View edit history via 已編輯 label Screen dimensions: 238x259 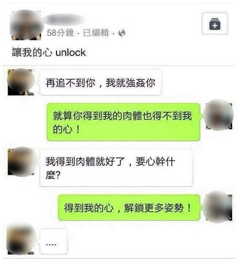click(x=96, y=33)
